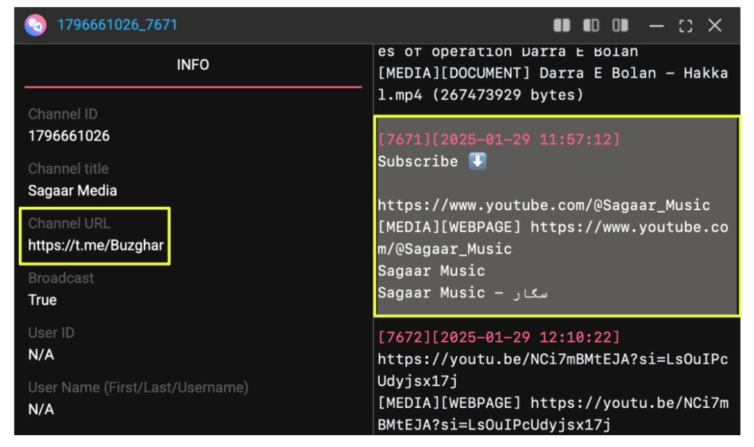Toggle fullscreen with the expand icon
The image size is (754, 447).
tap(686, 26)
